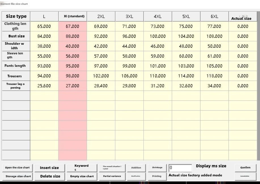Screen dimensions: 260x184
Task: Click the Pants length value for 4XL
Action: click(158, 66)
